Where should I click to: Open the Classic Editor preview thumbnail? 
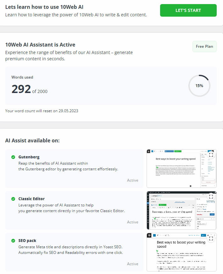click(181, 211)
